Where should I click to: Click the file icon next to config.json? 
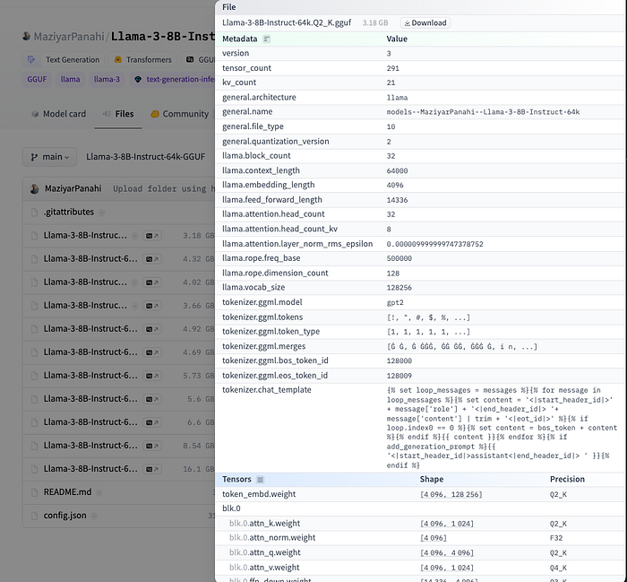35,516
